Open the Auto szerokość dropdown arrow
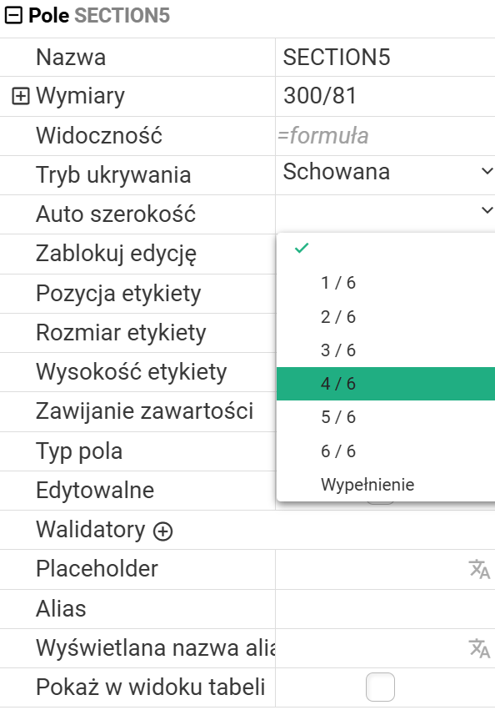Viewport: 495px width, 710px height. (487, 210)
